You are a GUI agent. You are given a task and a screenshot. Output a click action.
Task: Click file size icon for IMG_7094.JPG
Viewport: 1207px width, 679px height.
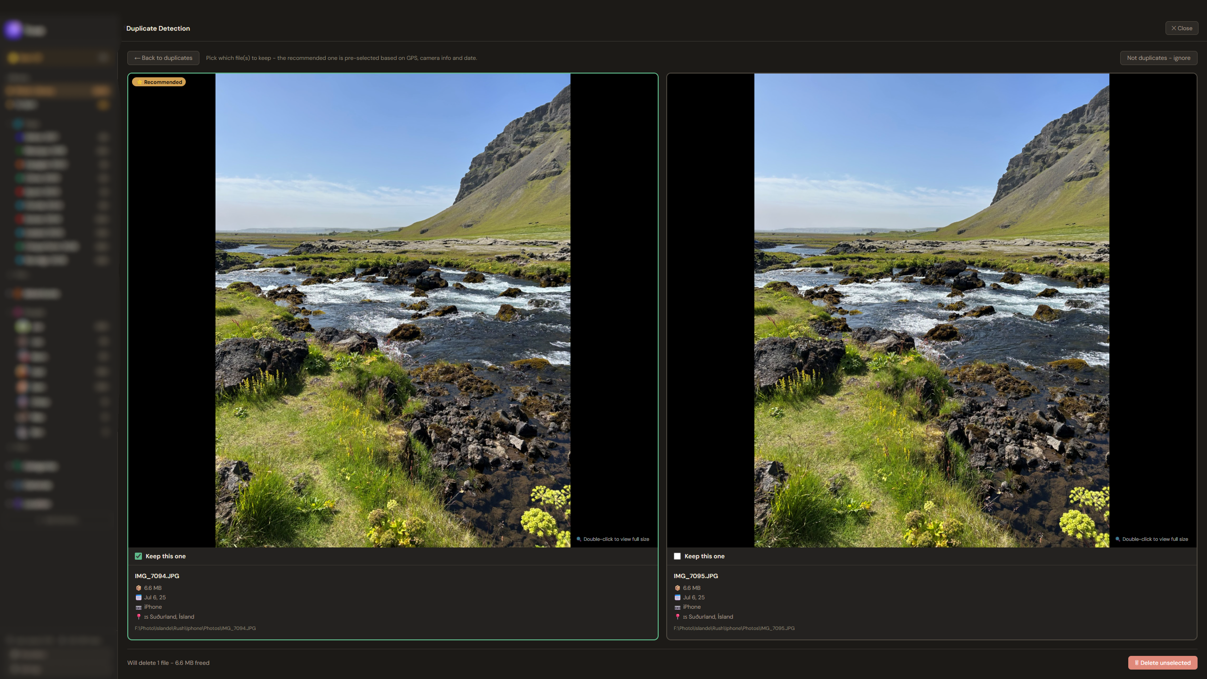point(139,588)
